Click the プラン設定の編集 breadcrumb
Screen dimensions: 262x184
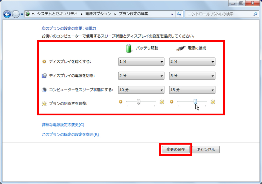click(x=133, y=14)
